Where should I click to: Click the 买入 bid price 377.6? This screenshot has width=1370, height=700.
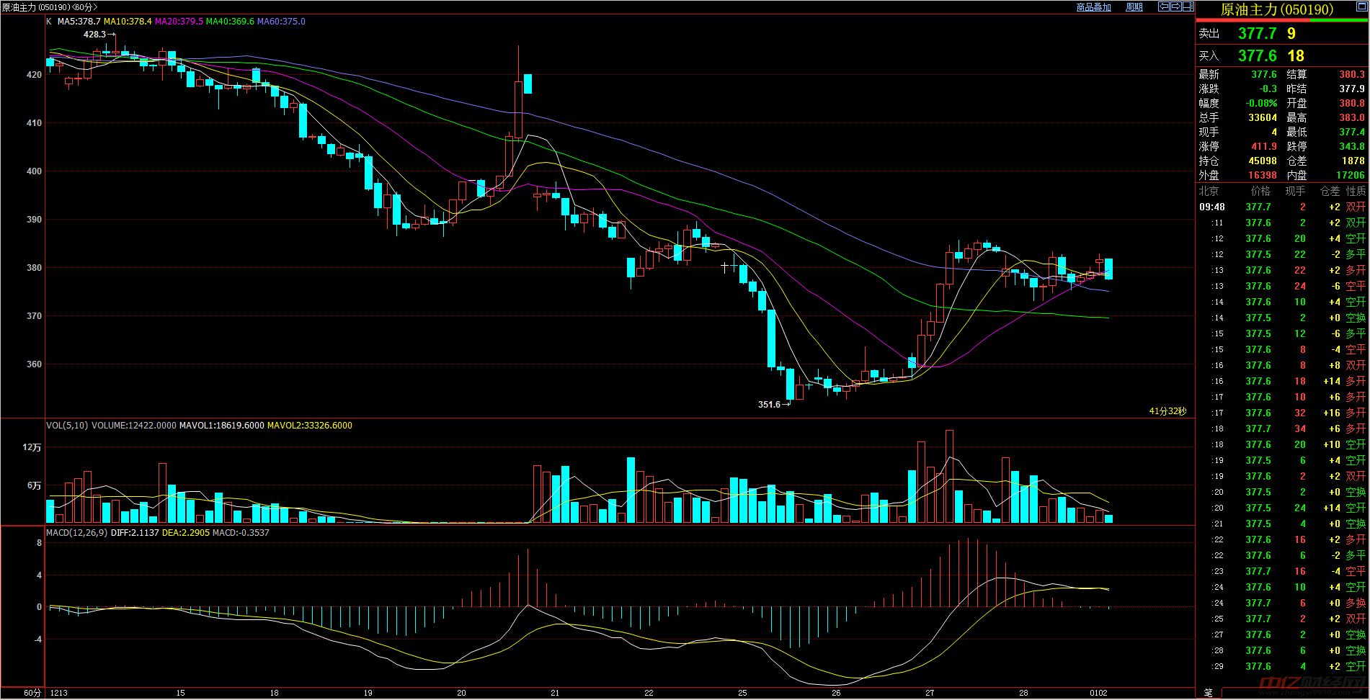click(1257, 55)
